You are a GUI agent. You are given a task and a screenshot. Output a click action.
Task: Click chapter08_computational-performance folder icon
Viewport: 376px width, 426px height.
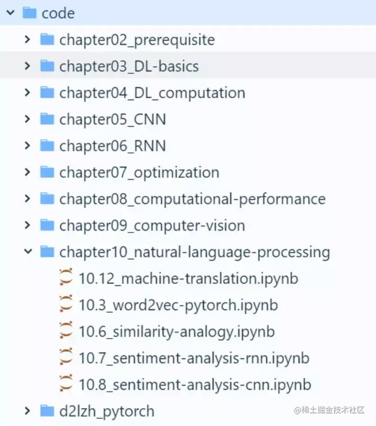click(x=47, y=198)
